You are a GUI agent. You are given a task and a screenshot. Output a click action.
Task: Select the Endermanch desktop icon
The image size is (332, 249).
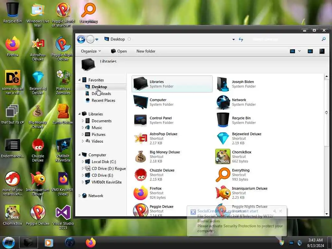[13, 148]
